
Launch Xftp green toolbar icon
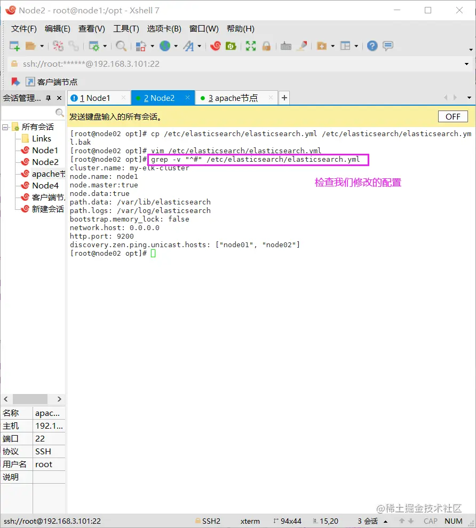(231, 46)
